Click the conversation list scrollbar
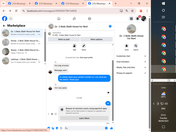The image size is (176, 132). tap(45, 46)
